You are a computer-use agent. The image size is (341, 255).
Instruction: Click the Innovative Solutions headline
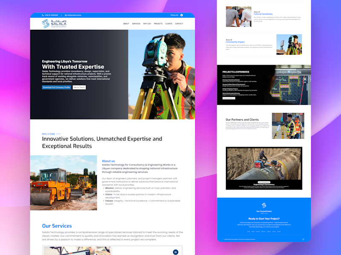pos(102,142)
